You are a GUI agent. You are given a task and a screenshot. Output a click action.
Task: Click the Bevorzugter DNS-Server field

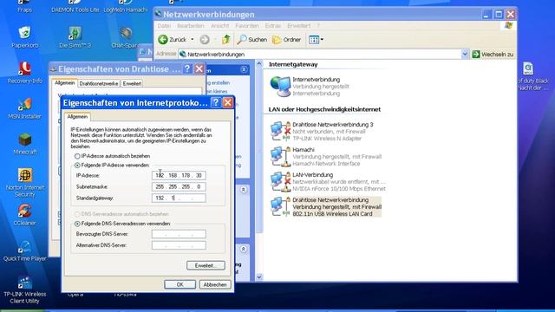(x=179, y=234)
